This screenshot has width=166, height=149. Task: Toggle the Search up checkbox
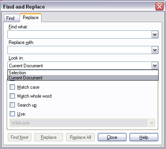pyautogui.click(x=12, y=105)
